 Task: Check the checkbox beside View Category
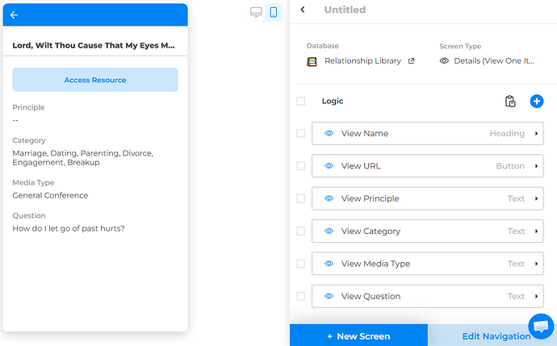coord(301,231)
